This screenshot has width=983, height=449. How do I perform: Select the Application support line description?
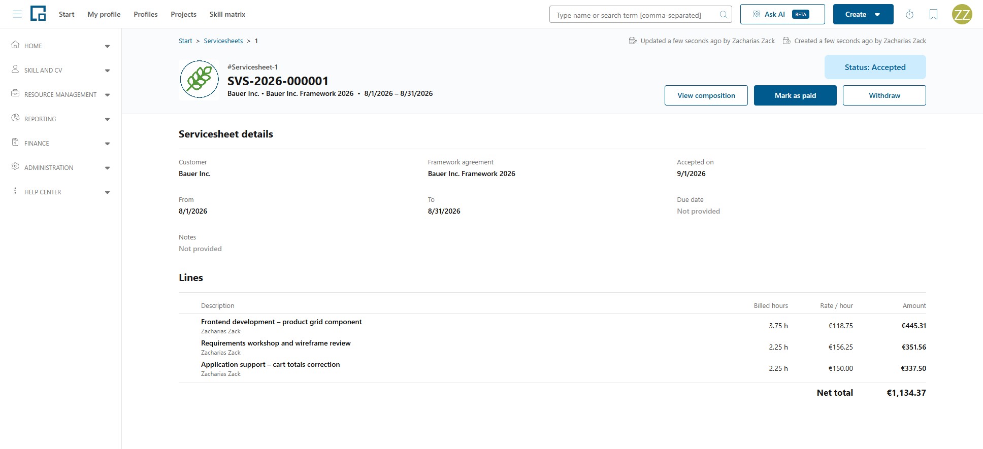(271, 364)
